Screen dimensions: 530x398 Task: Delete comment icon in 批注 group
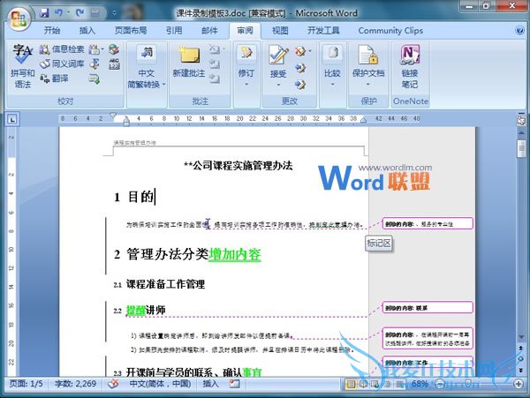(214, 49)
